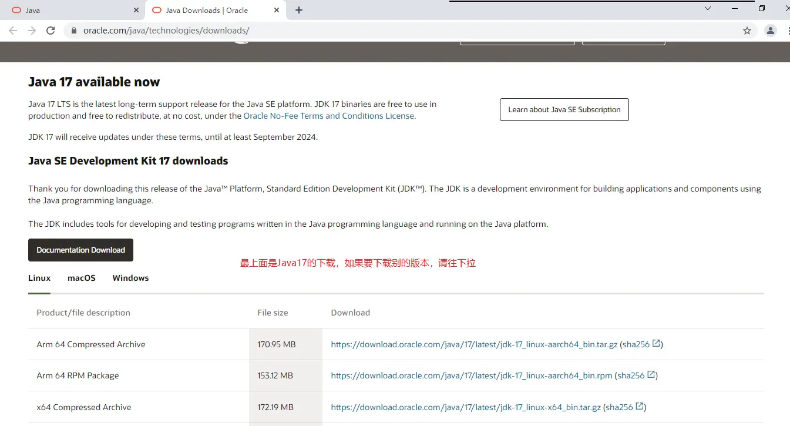Open Oracle No-Fee Terms and Conditions License
Viewport: 790px width, 426px height.
[329, 116]
